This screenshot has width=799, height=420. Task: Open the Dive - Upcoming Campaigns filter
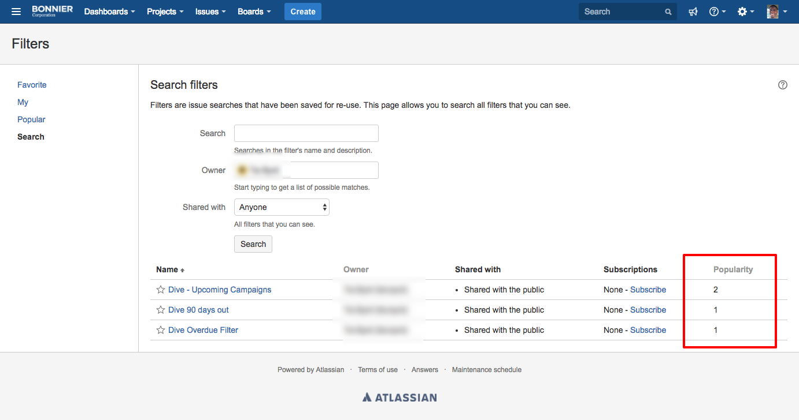(220, 290)
